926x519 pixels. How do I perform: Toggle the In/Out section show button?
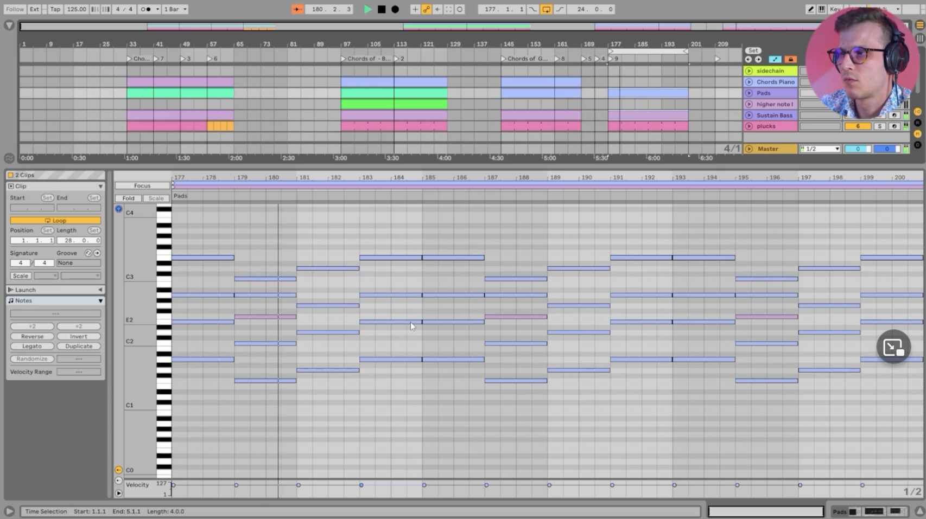click(918, 112)
